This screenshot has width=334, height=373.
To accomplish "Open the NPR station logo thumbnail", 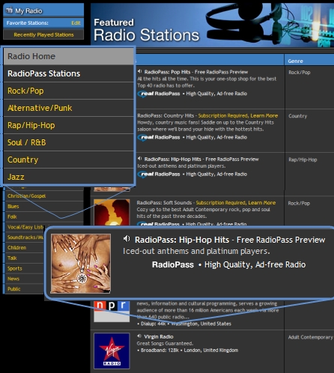I will coord(112,312).
